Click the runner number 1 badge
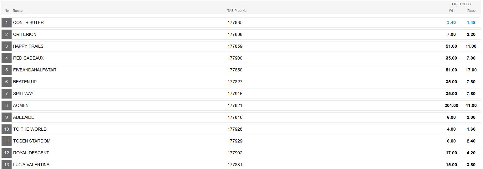The width and height of the screenshot is (483, 169). [6, 22]
